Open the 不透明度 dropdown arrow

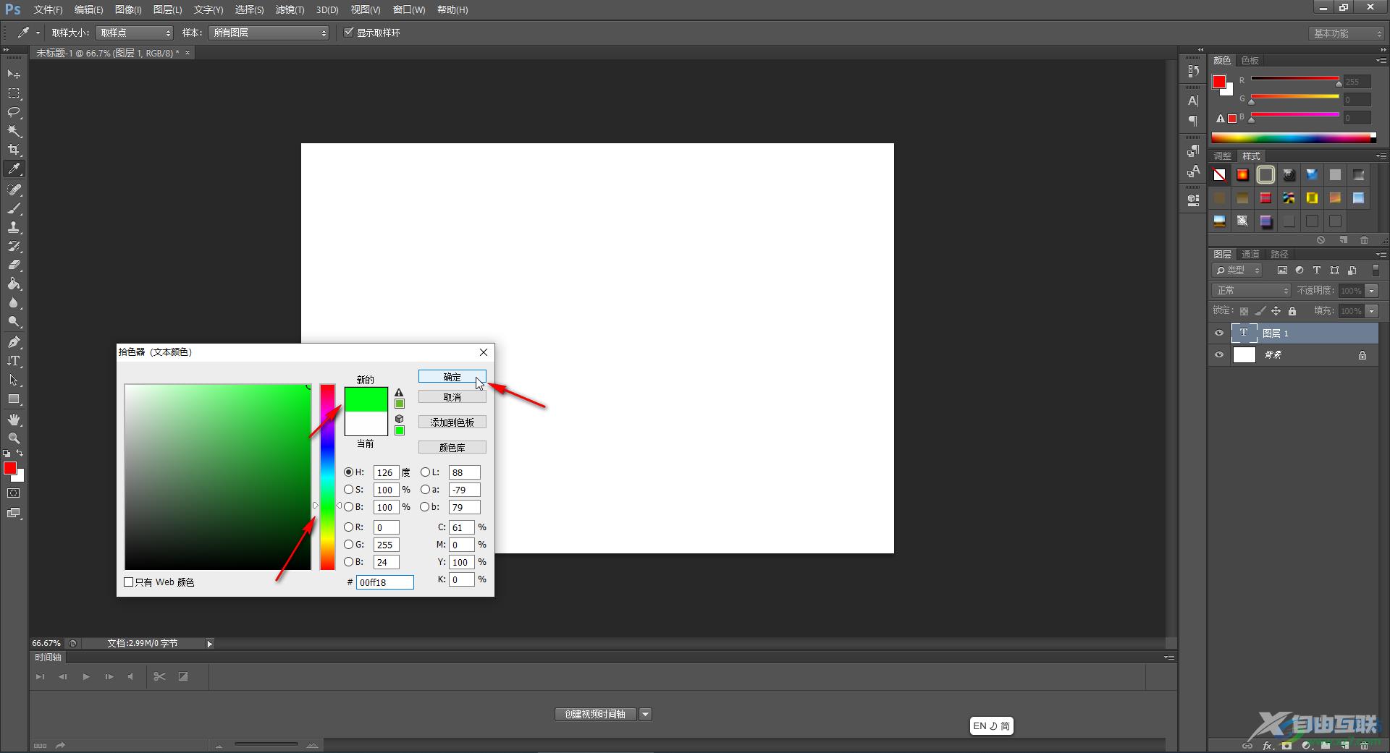pyautogui.click(x=1372, y=291)
